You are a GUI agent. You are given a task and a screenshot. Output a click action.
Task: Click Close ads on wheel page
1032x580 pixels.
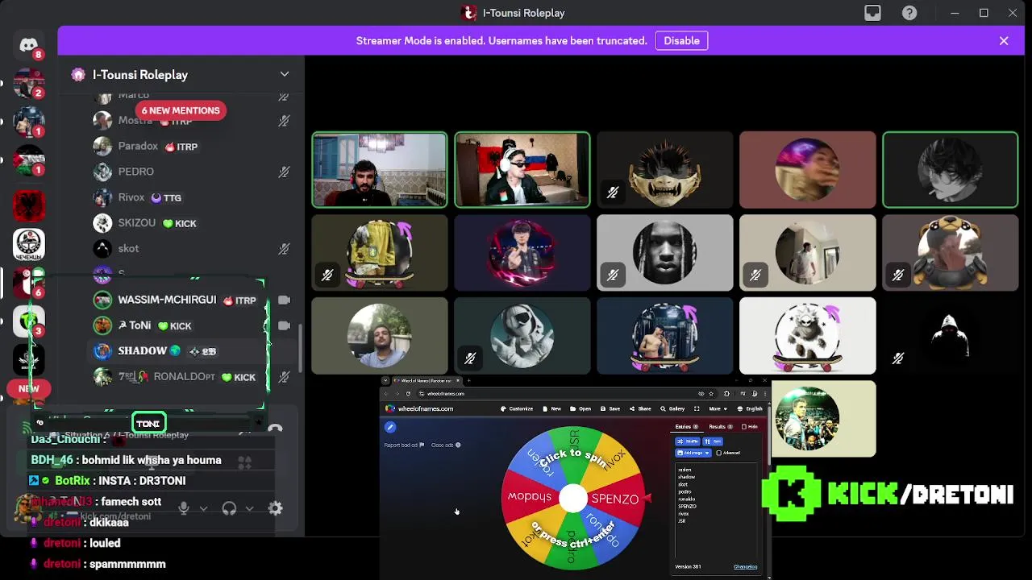(x=446, y=445)
